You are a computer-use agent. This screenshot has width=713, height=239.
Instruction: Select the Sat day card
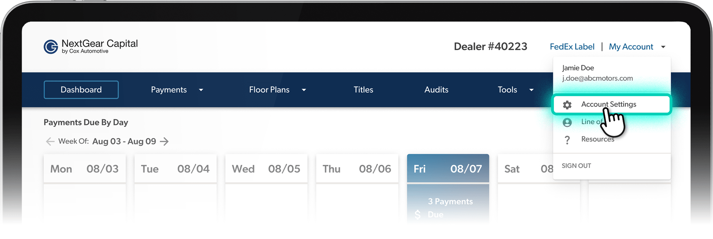pos(526,168)
